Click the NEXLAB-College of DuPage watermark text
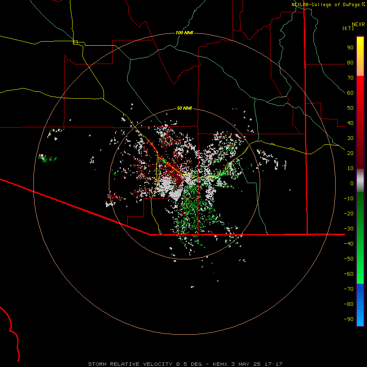Image resolution: width=367 pixels, height=367 pixels. [x=325, y=4]
